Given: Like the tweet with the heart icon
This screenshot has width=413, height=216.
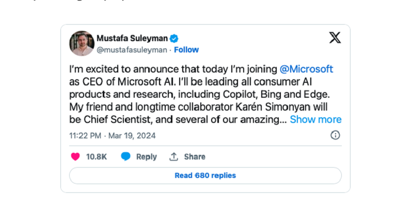Looking at the screenshot, I should (x=75, y=156).
